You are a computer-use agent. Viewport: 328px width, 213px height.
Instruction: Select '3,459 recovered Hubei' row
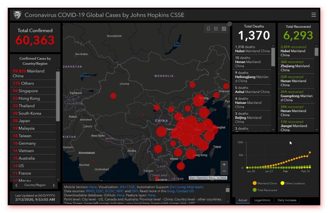tap(296, 51)
